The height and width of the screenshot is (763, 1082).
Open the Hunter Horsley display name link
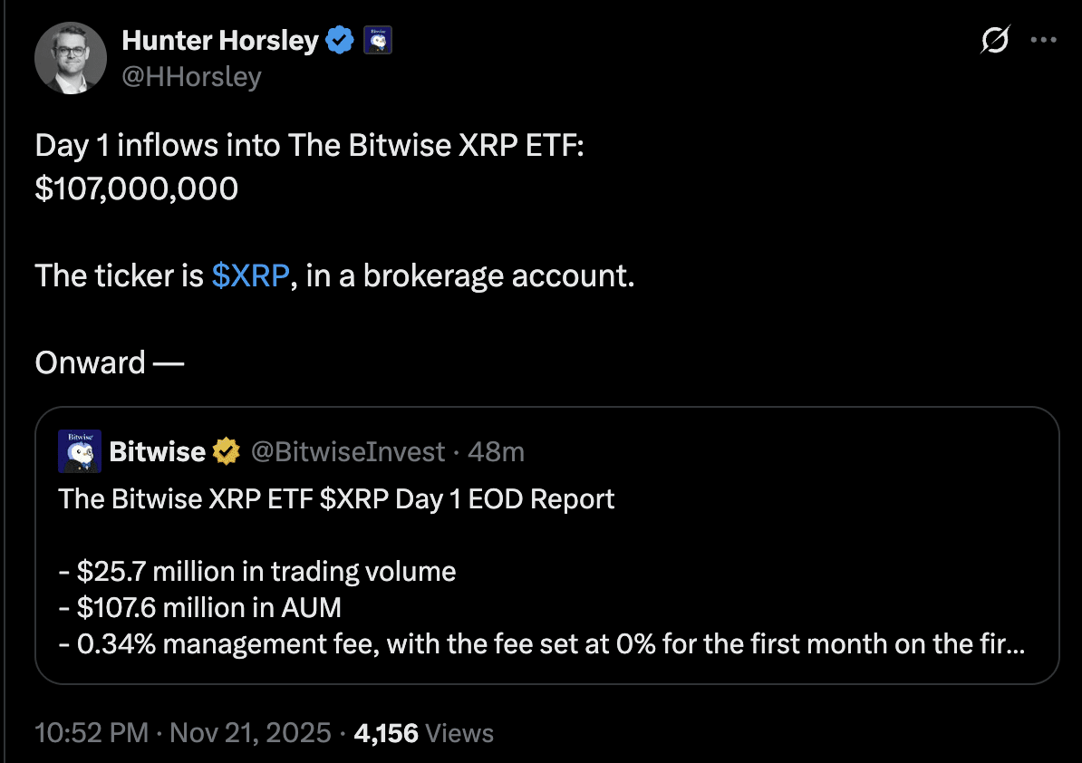click(219, 41)
